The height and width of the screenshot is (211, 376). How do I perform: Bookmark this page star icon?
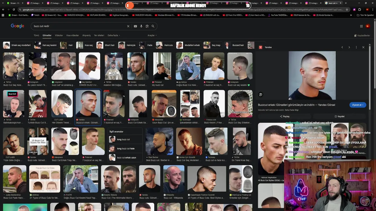[347, 9]
